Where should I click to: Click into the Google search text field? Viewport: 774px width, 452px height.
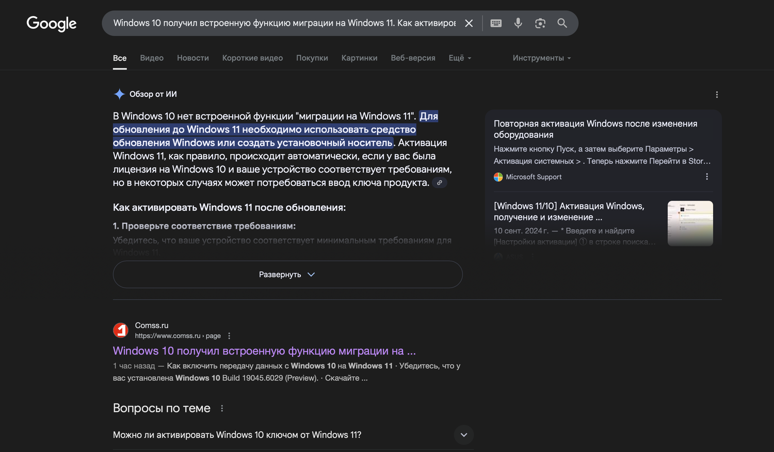pos(284,23)
